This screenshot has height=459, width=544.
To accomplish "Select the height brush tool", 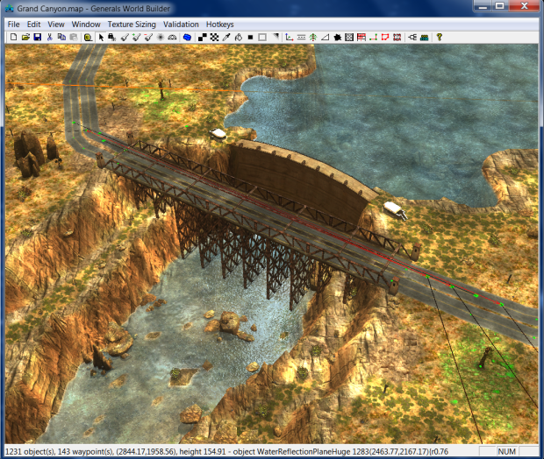I will click(125, 37).
